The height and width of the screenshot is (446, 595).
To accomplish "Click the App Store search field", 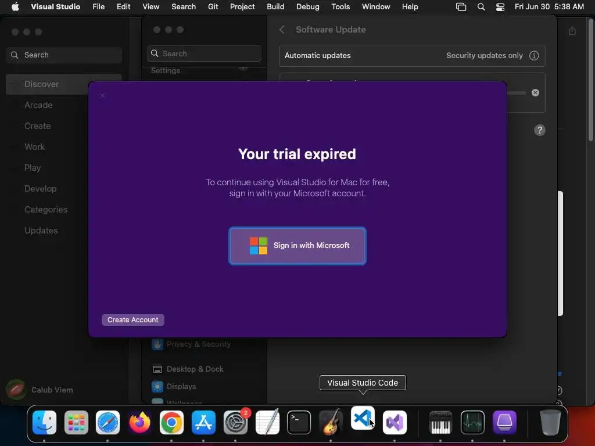I will pos(64,55).
